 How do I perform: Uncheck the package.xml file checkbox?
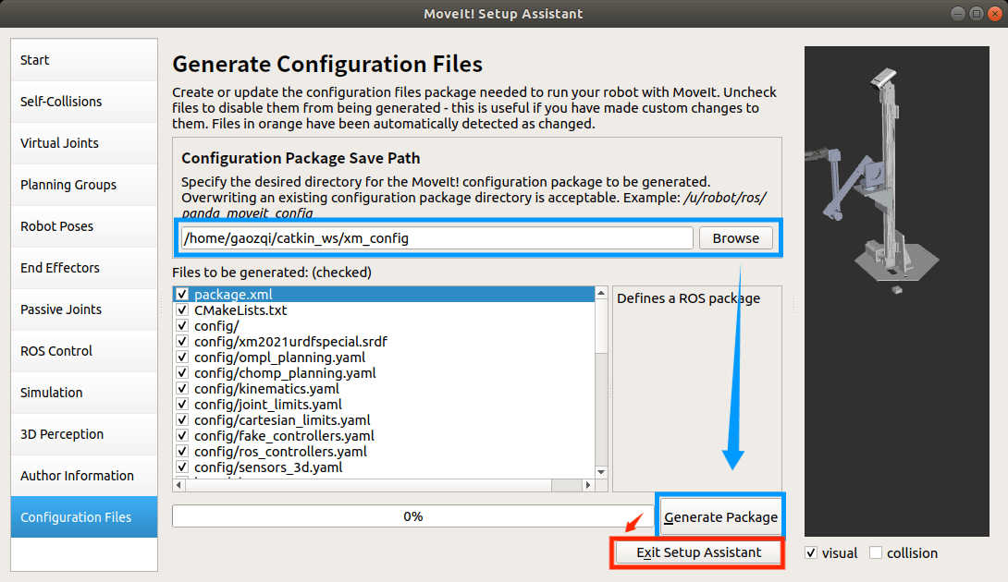[x=182, y=294]
